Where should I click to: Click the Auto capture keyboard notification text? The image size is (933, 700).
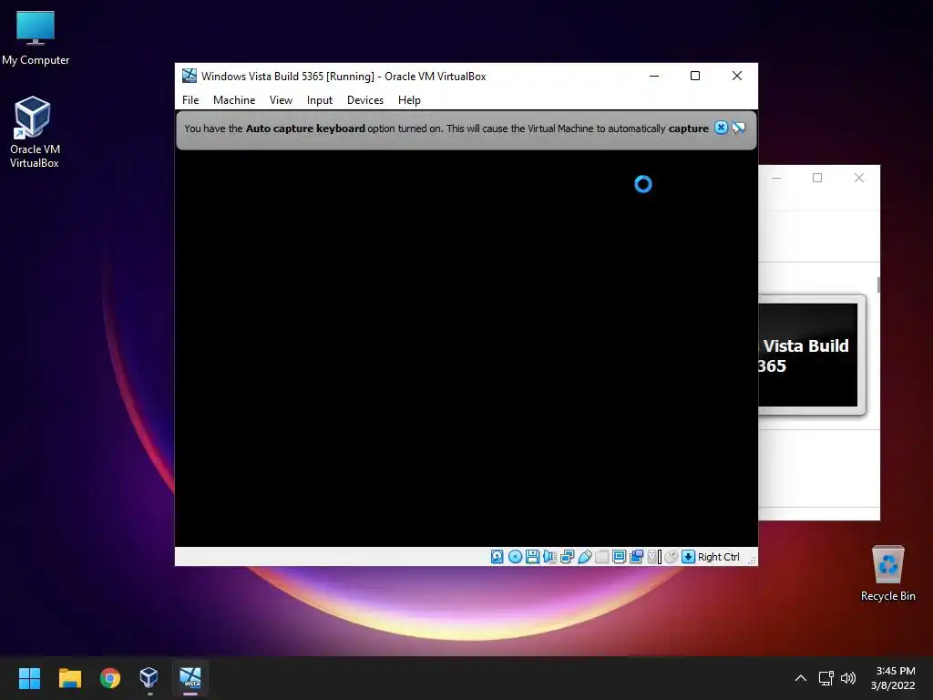[446, 129]
